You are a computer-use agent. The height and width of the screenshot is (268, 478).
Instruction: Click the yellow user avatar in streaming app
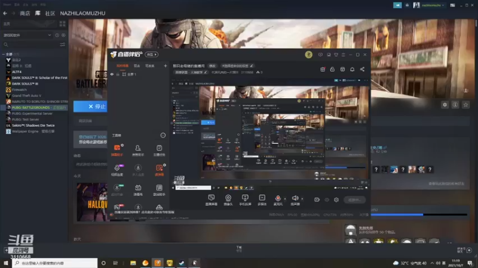[x=308, y=54]
